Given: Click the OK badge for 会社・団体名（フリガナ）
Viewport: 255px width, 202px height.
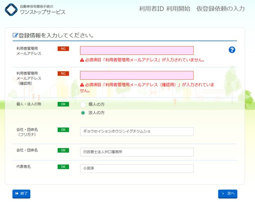Looking at the screenshot, I should click(x=63, y=129).
